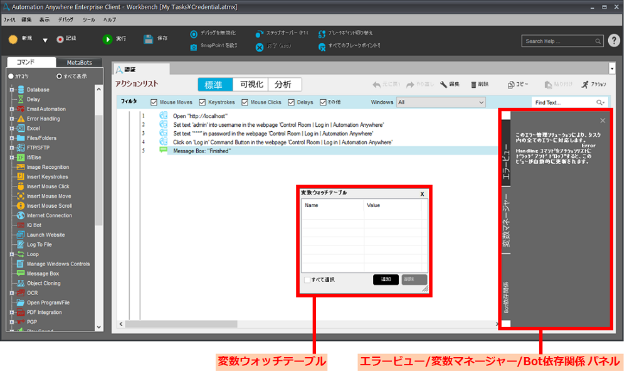Expand the Database command node

point(11,90)
